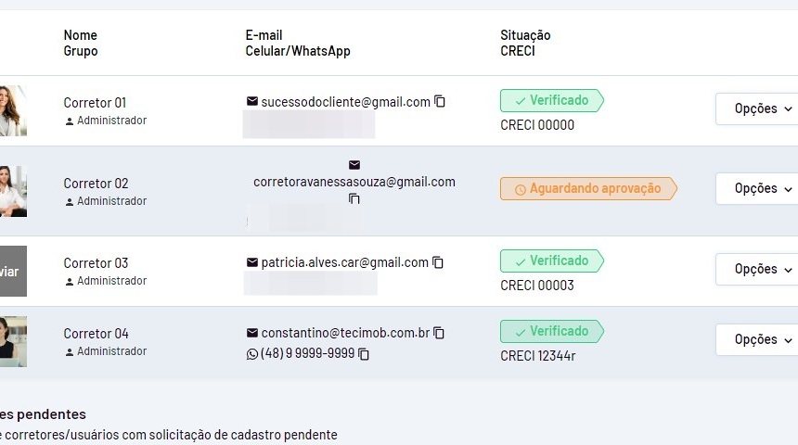Screen dimensions: 798x445
Task: Click Verificado badge for CRECI 12344r
Action: tap(551, 331)
